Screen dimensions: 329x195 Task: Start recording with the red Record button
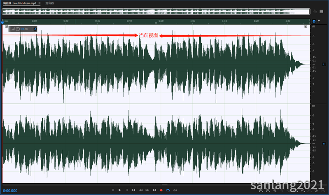(161, 190)
